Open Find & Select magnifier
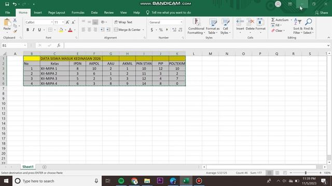Screen dimensions: 332x186 pos(308,26)
